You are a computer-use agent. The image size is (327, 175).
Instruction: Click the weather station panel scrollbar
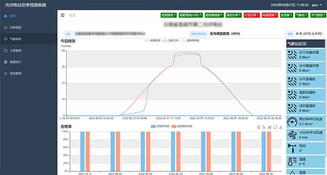click(326, 98)
